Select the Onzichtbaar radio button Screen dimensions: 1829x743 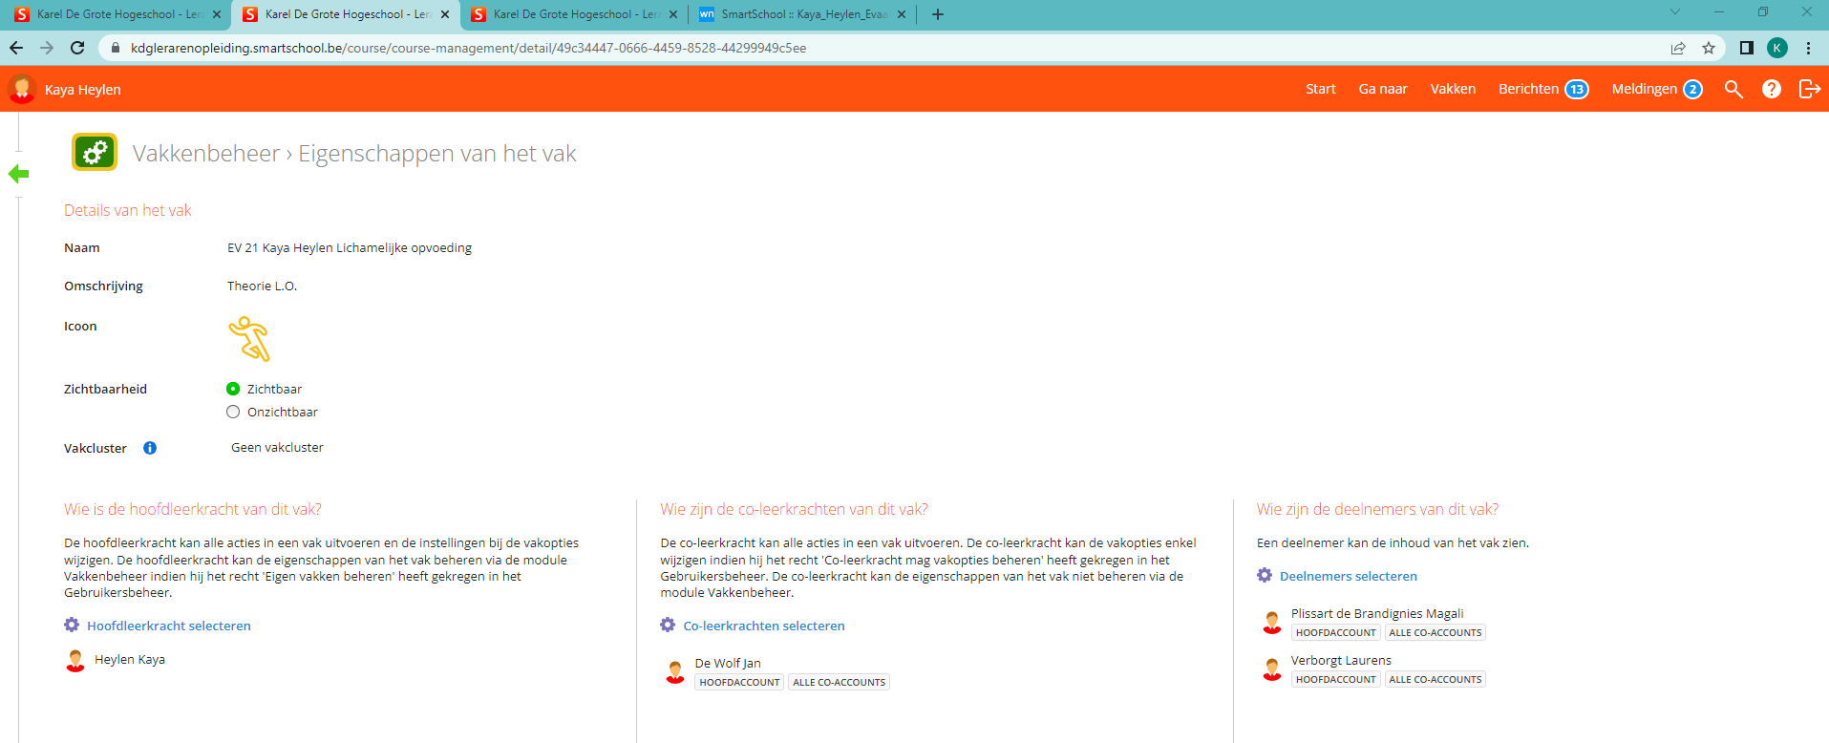(233, 412)
